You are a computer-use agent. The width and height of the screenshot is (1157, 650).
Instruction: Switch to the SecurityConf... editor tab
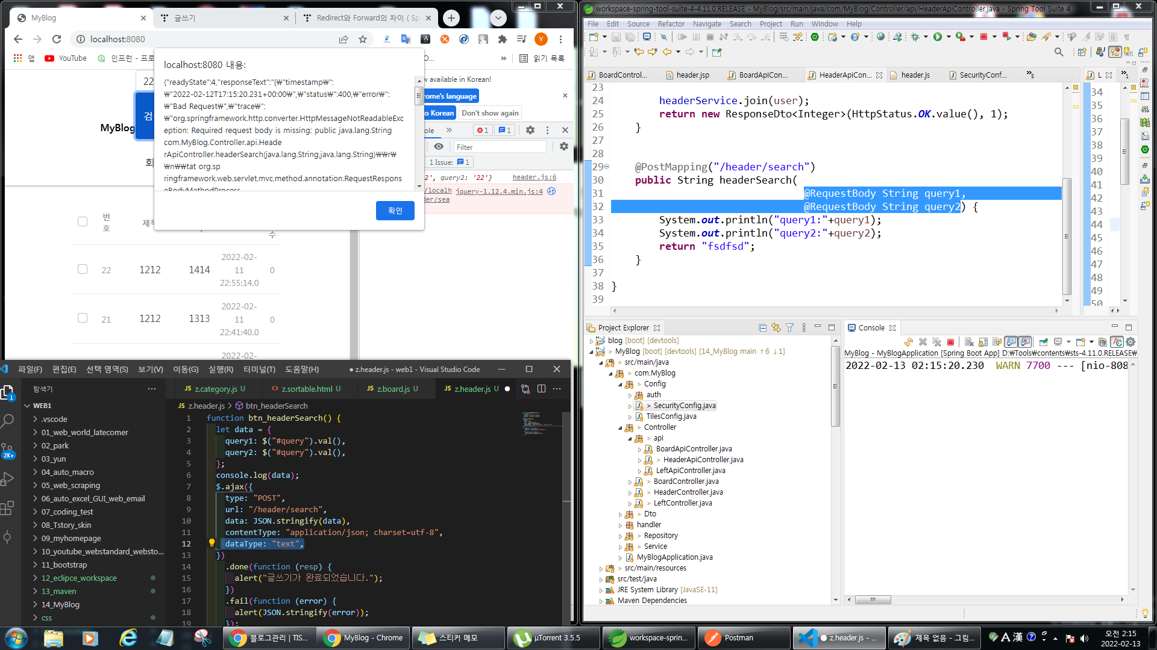click(982, 75)
